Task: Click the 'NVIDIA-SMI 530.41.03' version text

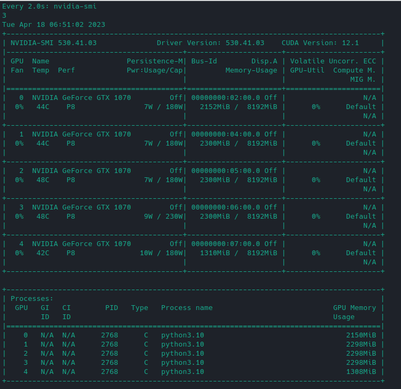Action: click(x=54, y=43)
